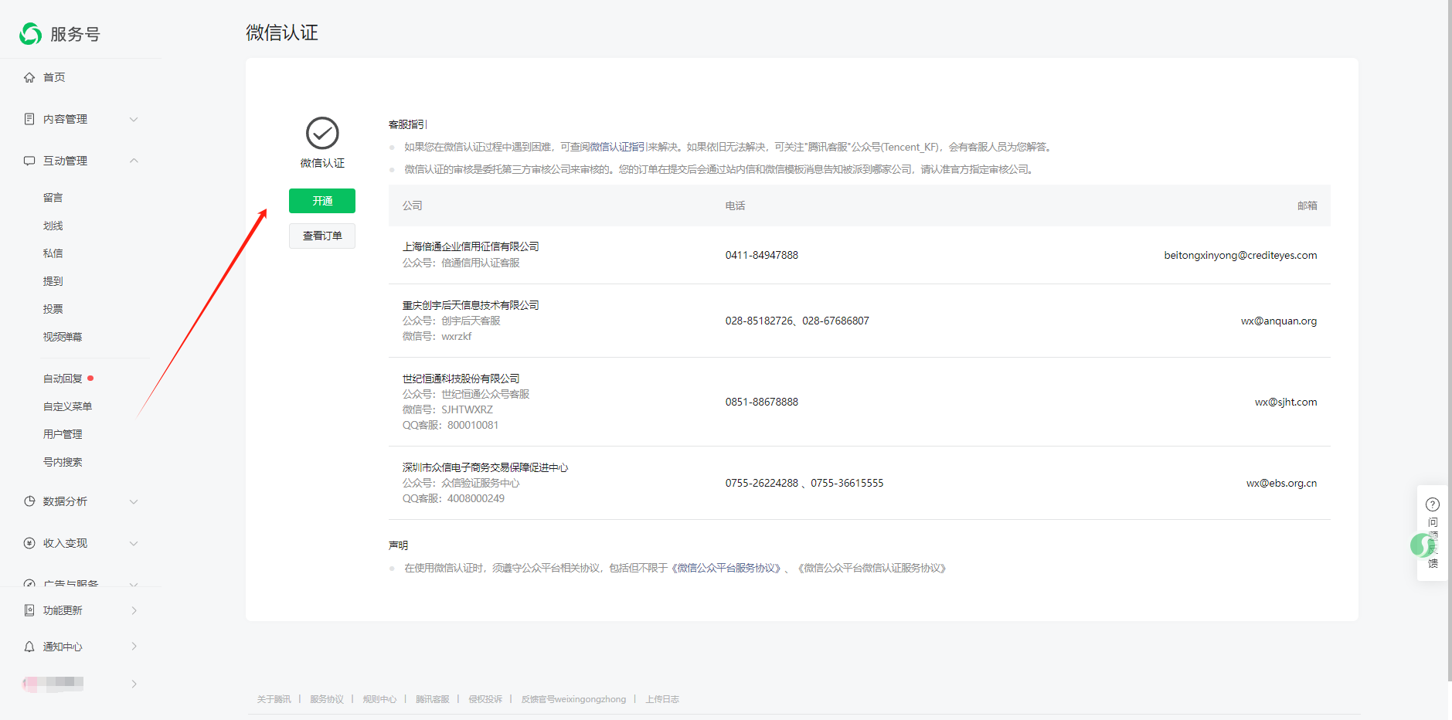
Task: Expand the 内容管理 menu chevron
Action: (134, 119)
